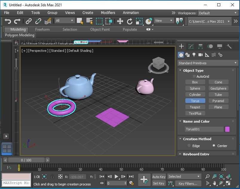This screenshot has width=240, height=189.
Task: Open the Modify panel tab
Action: click(191, 46)
